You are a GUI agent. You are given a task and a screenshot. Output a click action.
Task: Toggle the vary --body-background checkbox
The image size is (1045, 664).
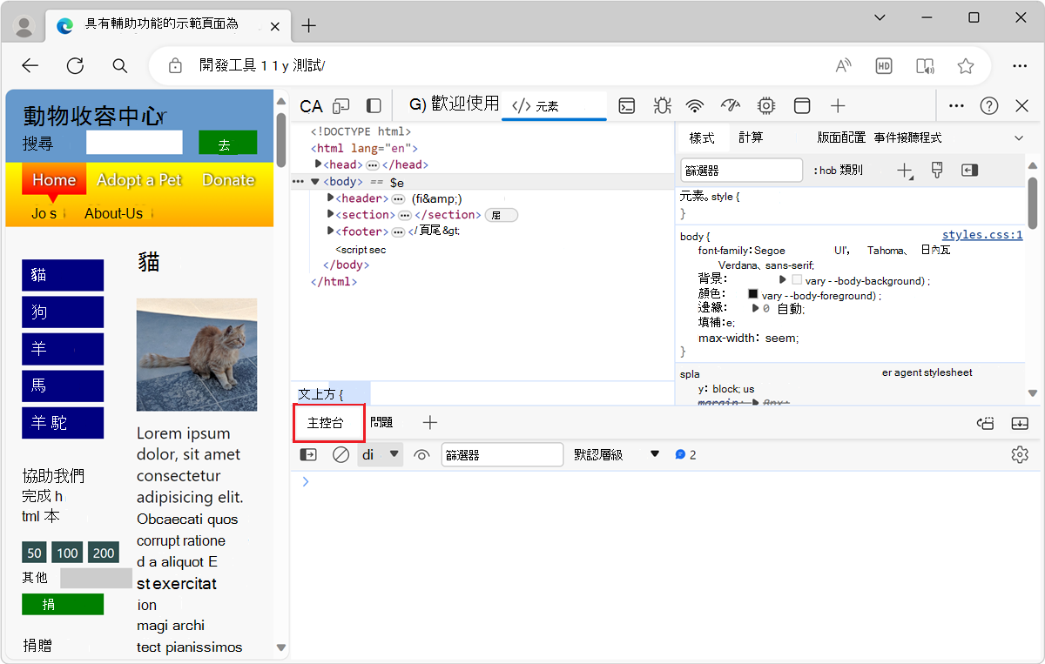pos(798,279)
